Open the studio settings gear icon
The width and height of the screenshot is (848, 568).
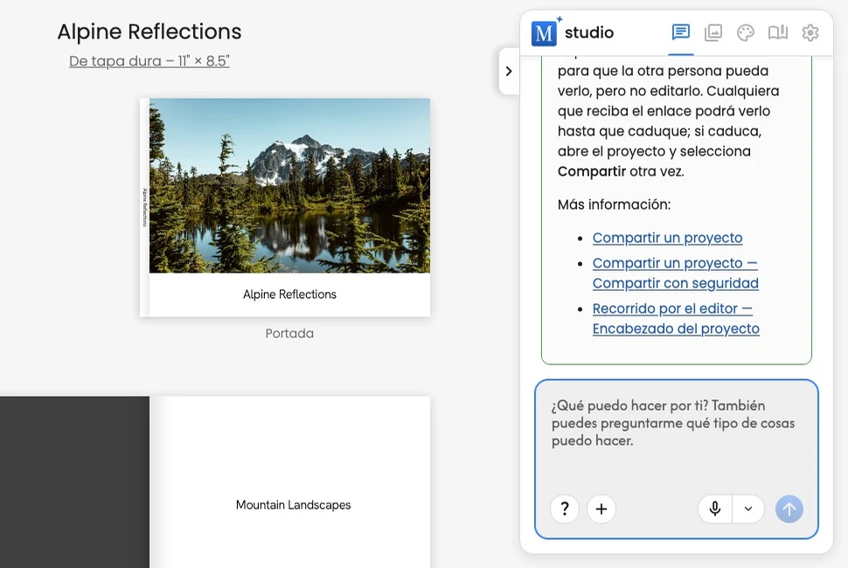(x=810, y=32)
